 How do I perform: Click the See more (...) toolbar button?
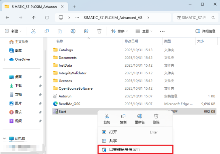point(162,31)
